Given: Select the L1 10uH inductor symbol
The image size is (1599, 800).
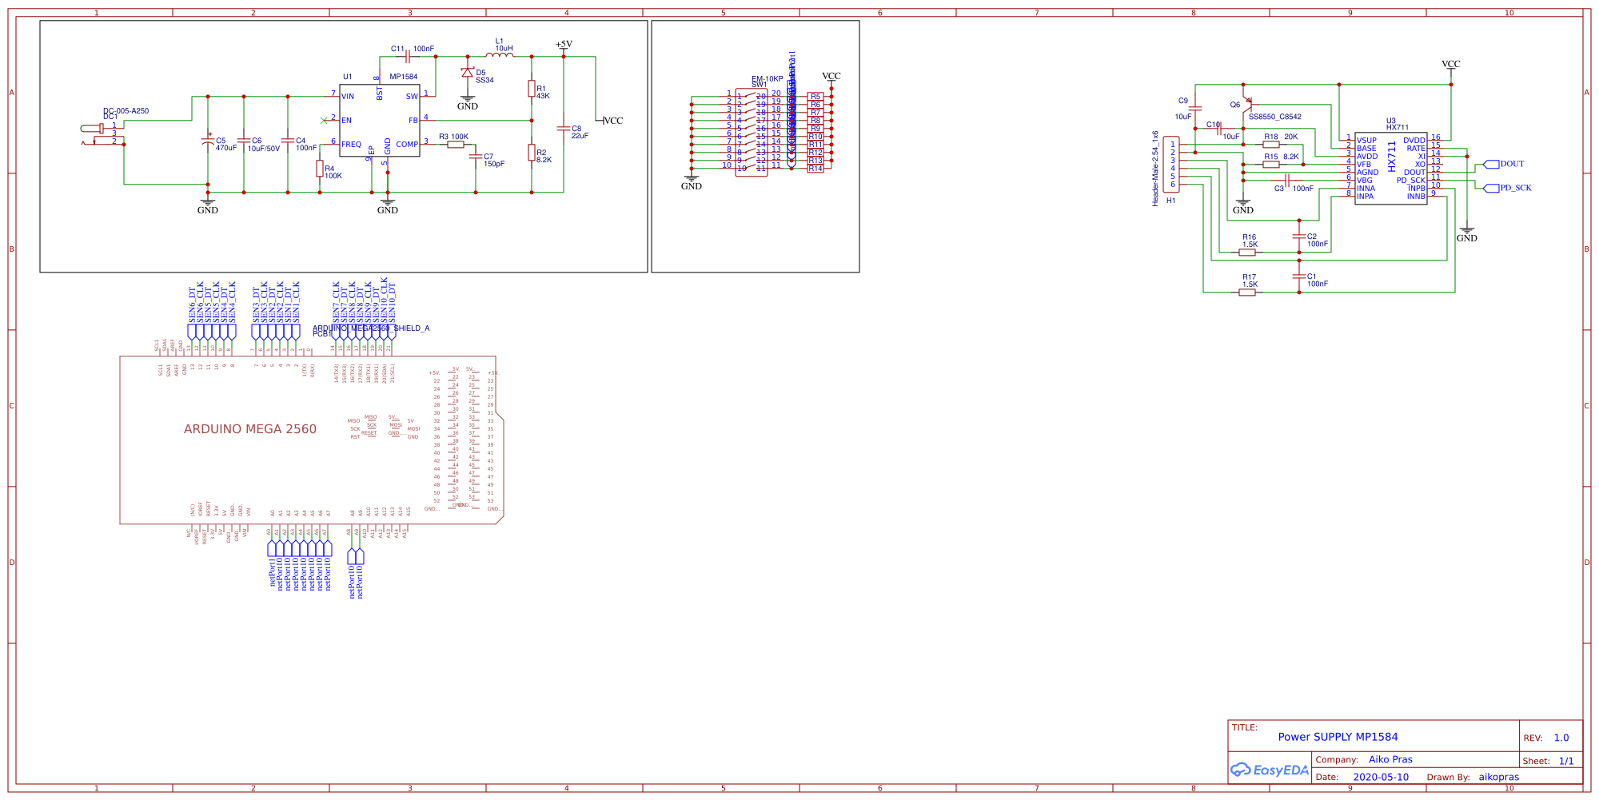Looking at the screenshot, I should [x=500, y=55].
